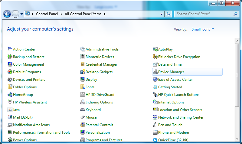The image size is (242, 144).
Task: Open the Java coffee cup icon
Action: (10, 110)
